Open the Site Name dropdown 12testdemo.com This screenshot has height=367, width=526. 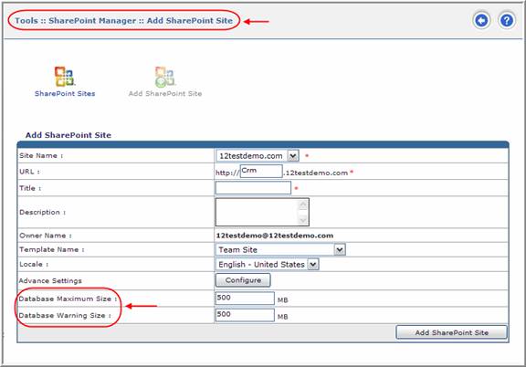coord(258,156)
